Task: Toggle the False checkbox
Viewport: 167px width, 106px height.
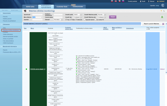Action: tap(71, 19)
